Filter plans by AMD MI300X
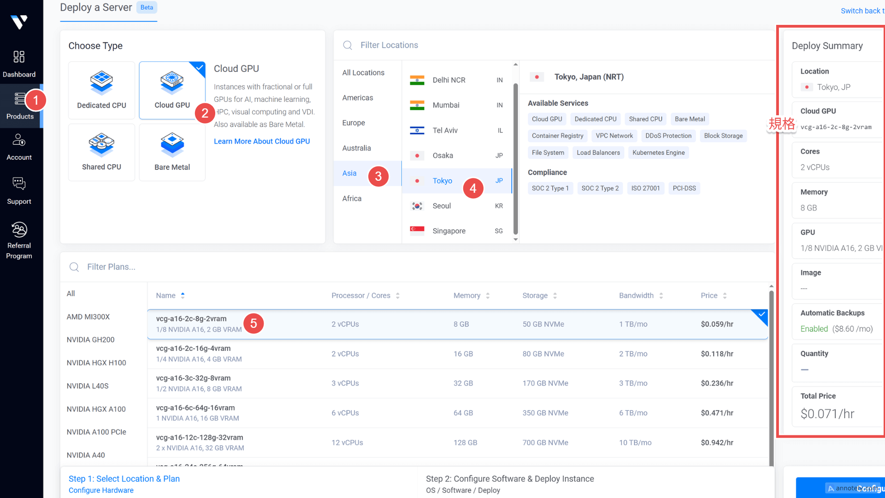 (x=88, y=317)
